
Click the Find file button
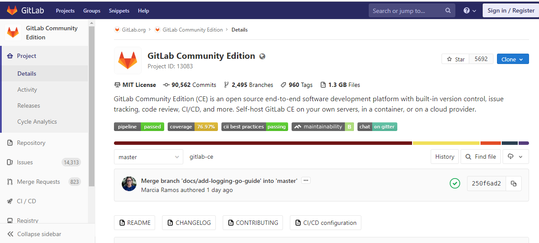[481, 157]
